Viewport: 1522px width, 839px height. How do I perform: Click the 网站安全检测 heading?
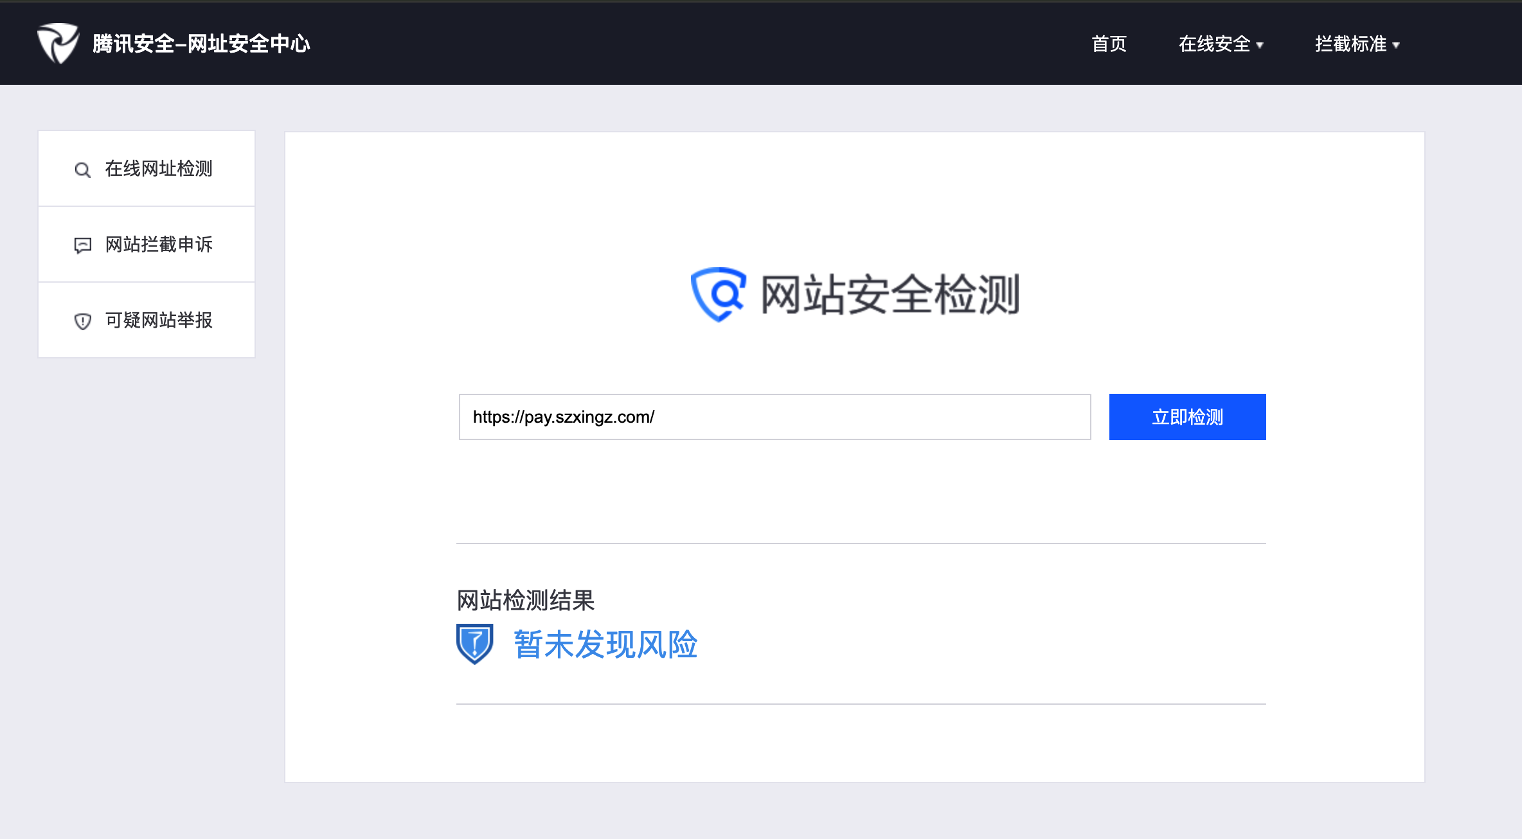(x=890, y=294)
